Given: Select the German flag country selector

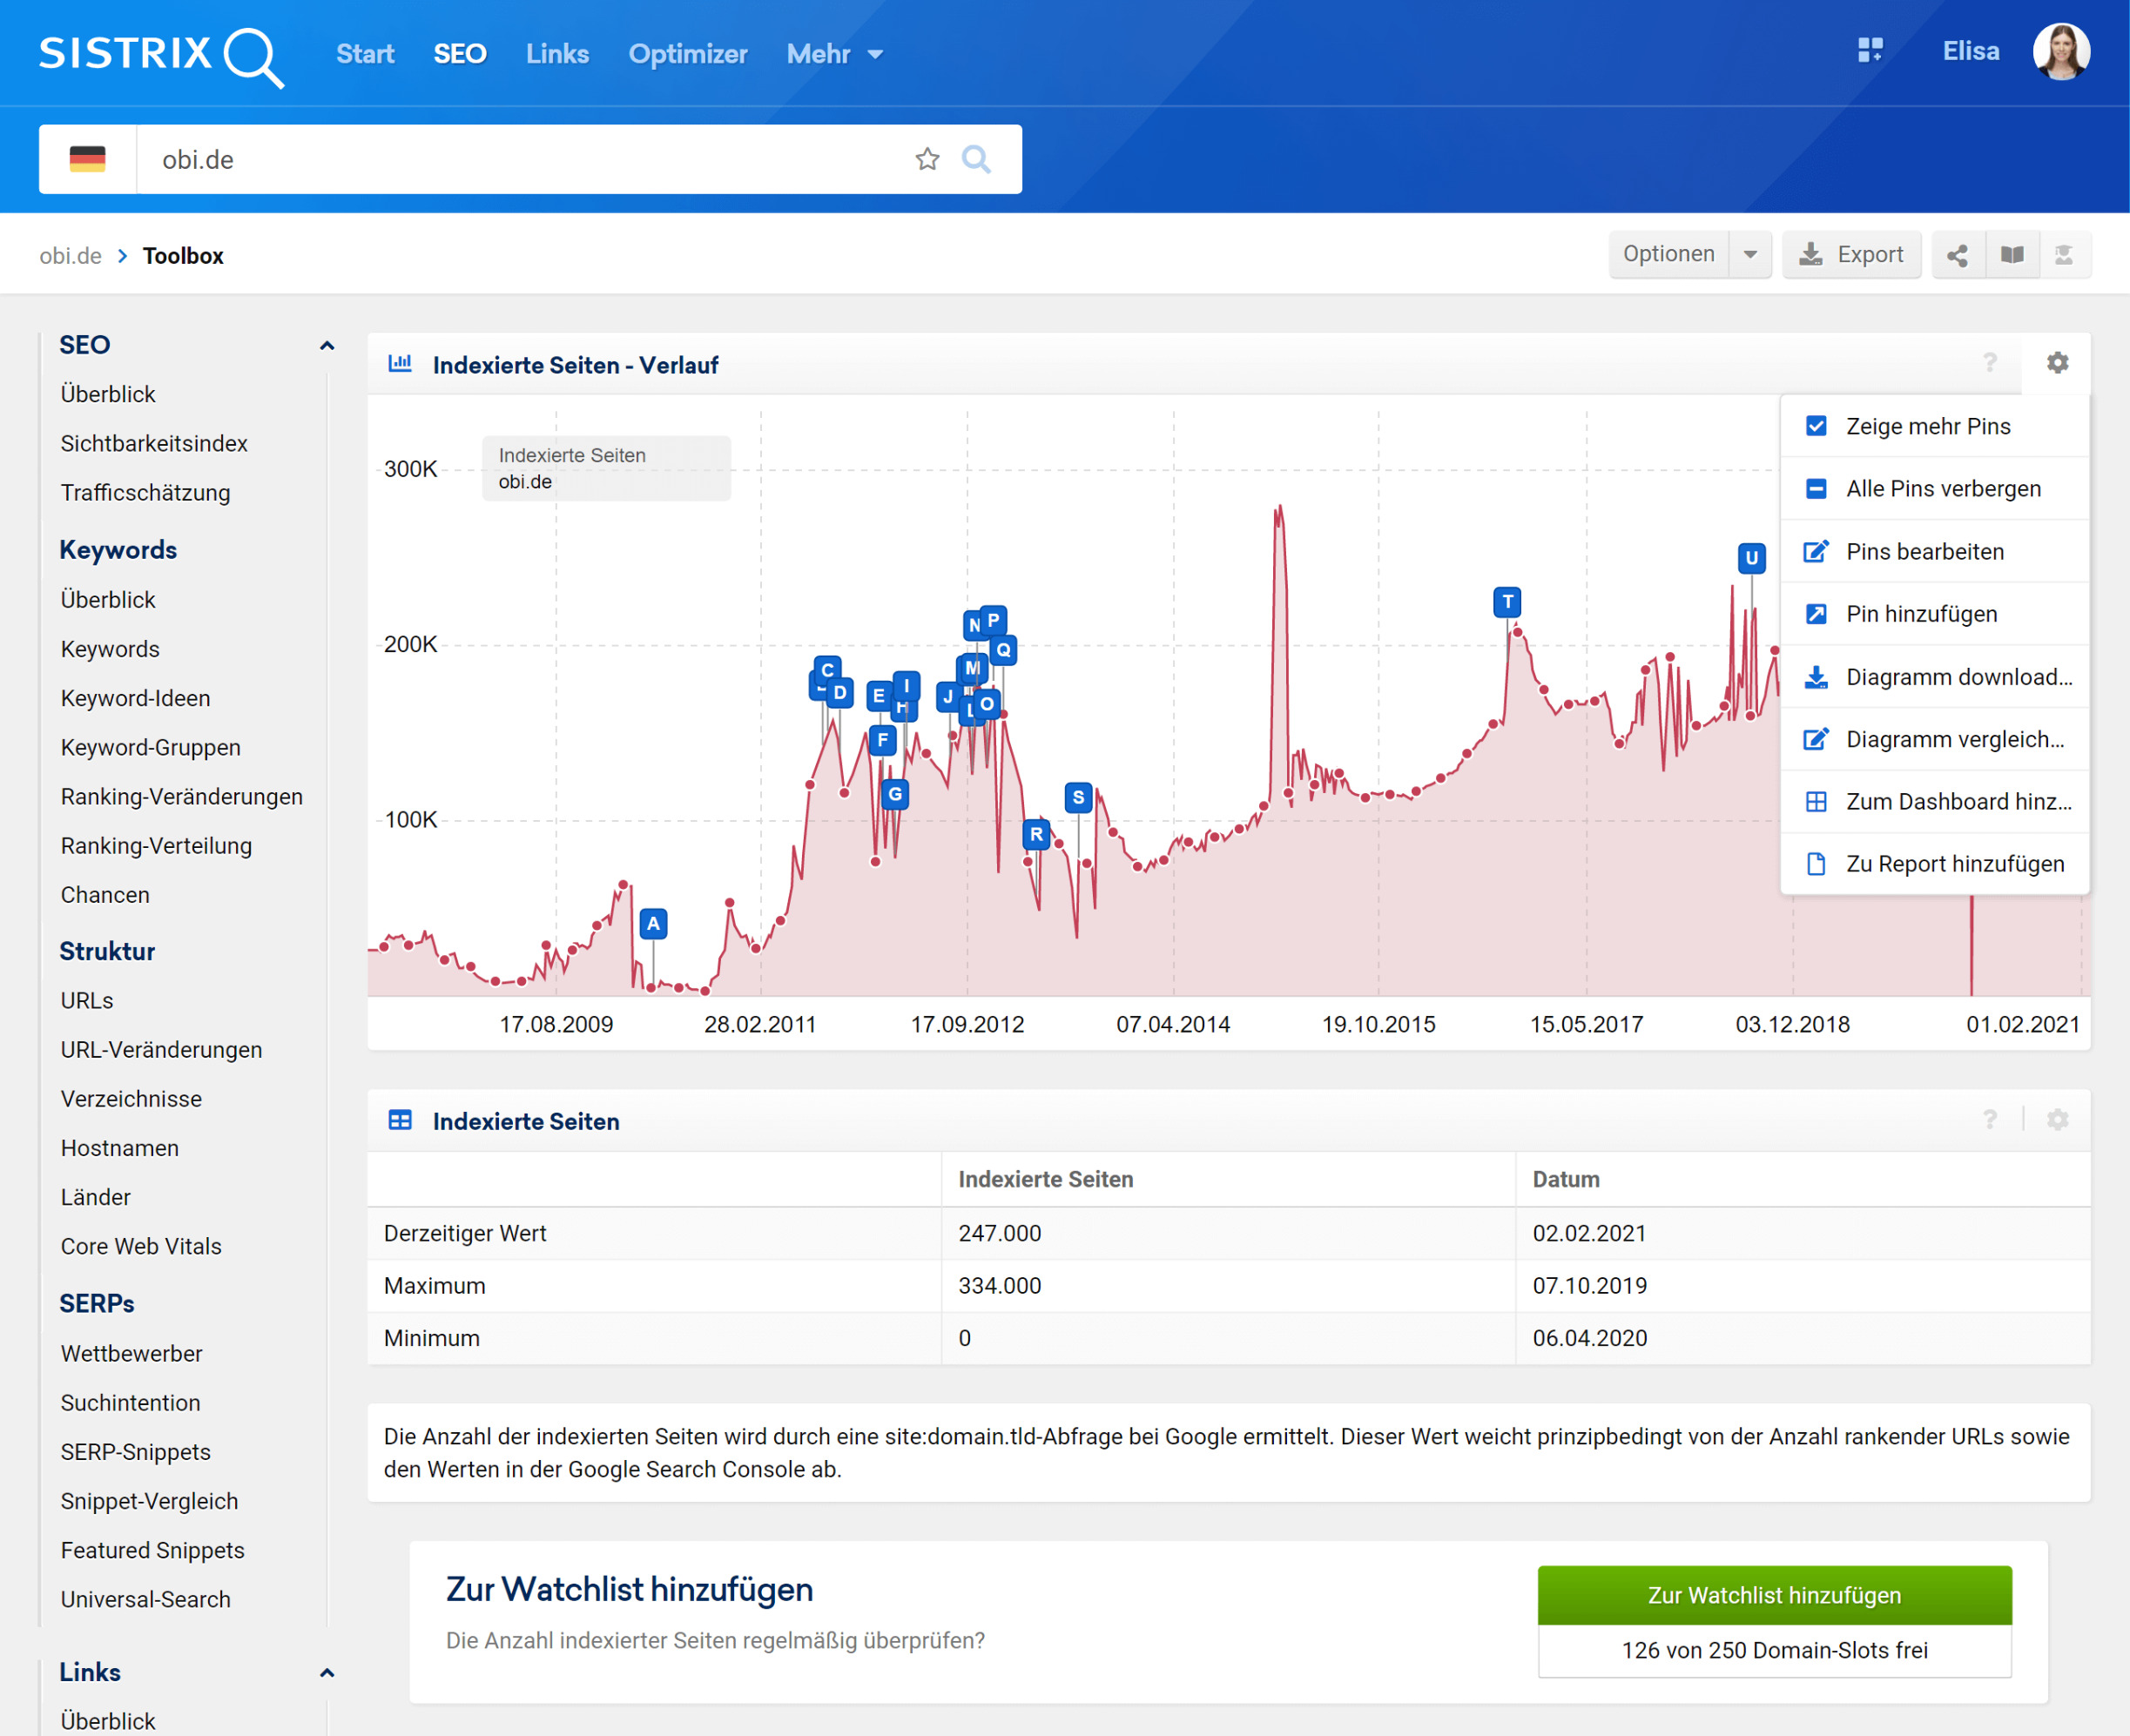Looking at the screenshot, I should (88, 159).
